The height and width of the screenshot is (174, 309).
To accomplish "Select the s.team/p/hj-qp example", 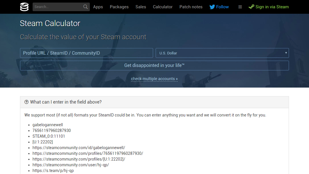I will 53,171.
